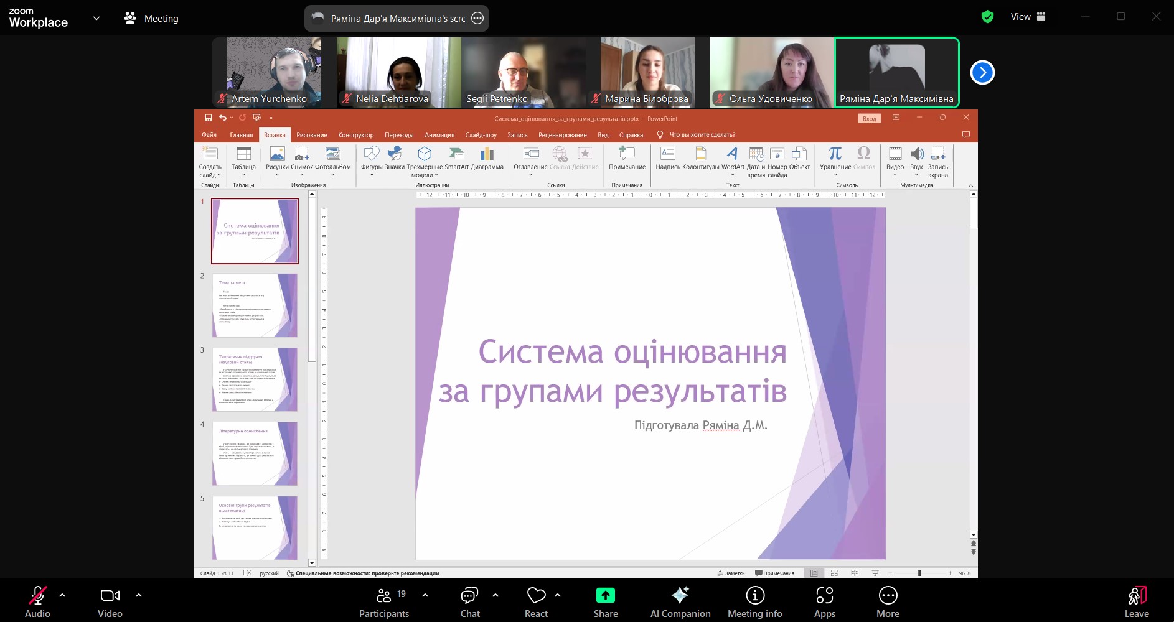The height and width of the screenshot is (622, 1174).
Task: Unmute via the Zoom Audio button
Action: (x=37, y=602)
